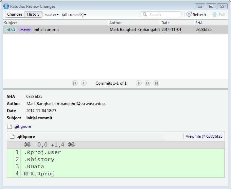Click the author email in commit details

coord(79,104)
